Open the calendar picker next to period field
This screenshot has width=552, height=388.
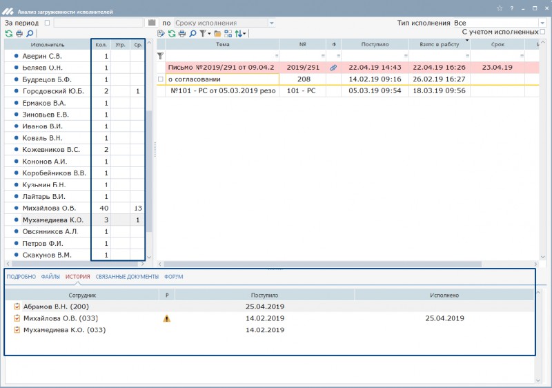tap(152, 23)
